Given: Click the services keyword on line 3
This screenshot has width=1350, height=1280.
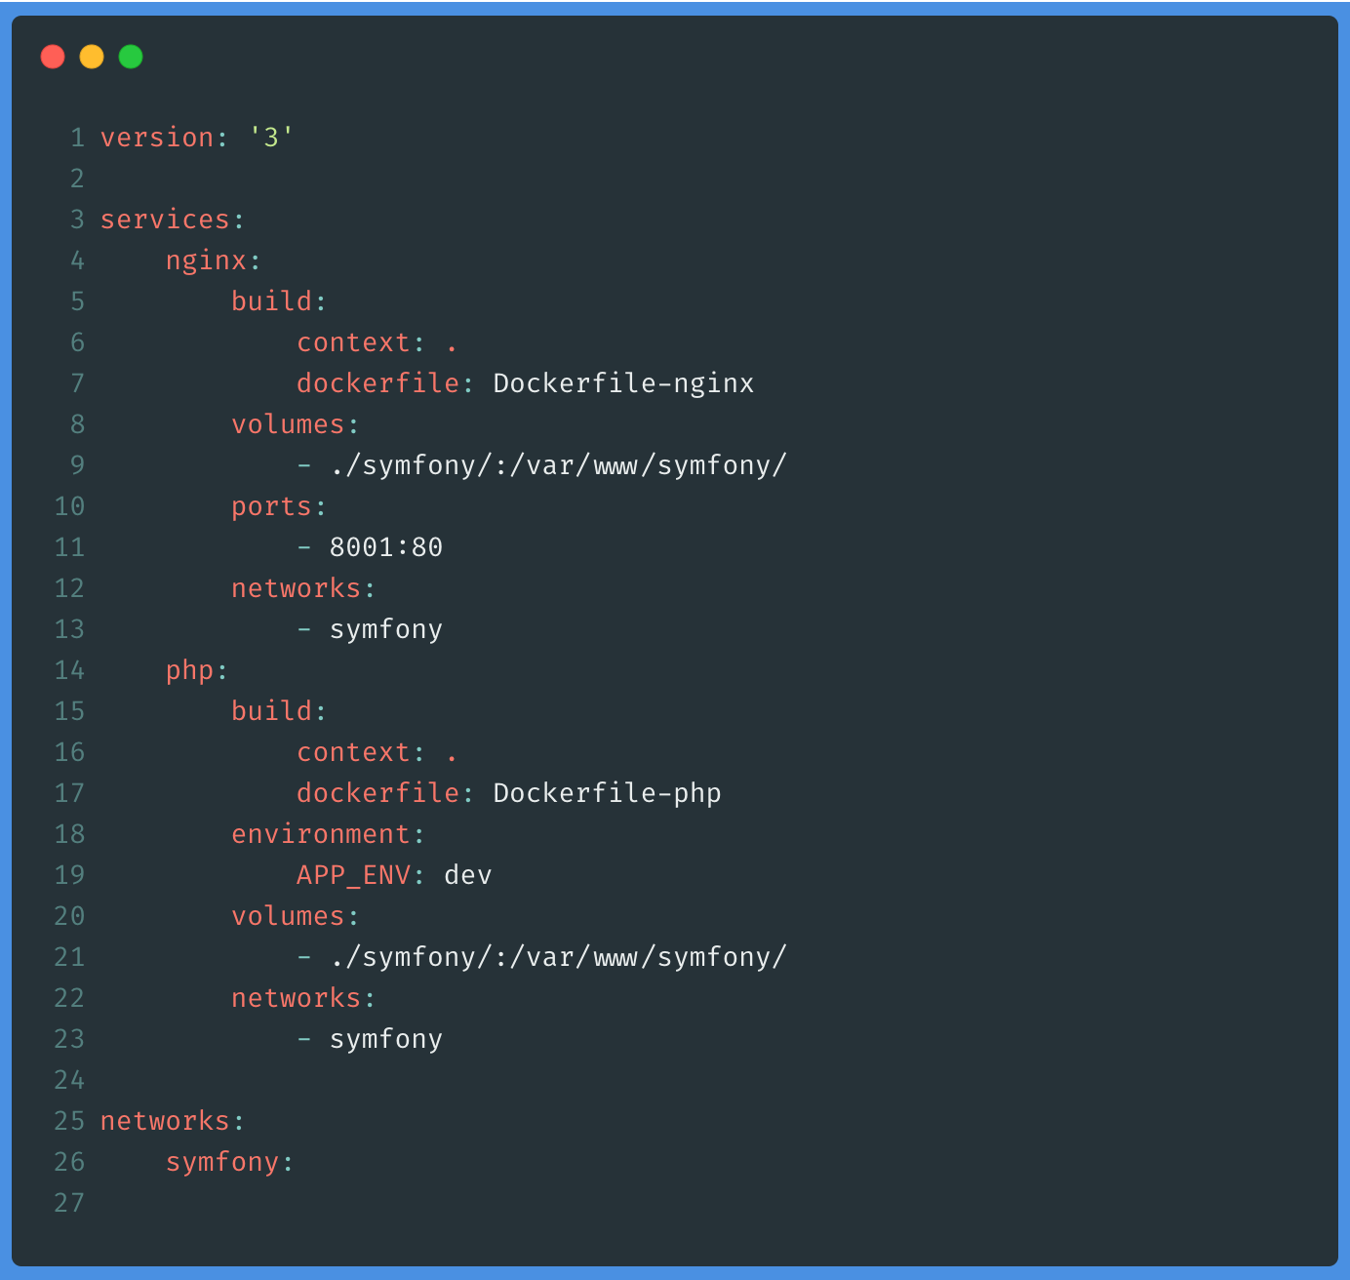Looking at the screenshot, I should [164, 219].
